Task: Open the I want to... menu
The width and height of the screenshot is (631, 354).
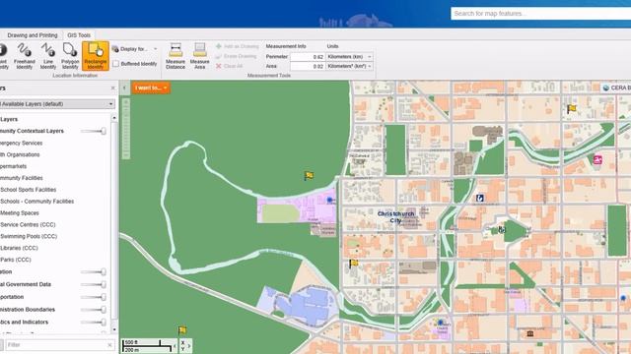Action: [151, 88]
